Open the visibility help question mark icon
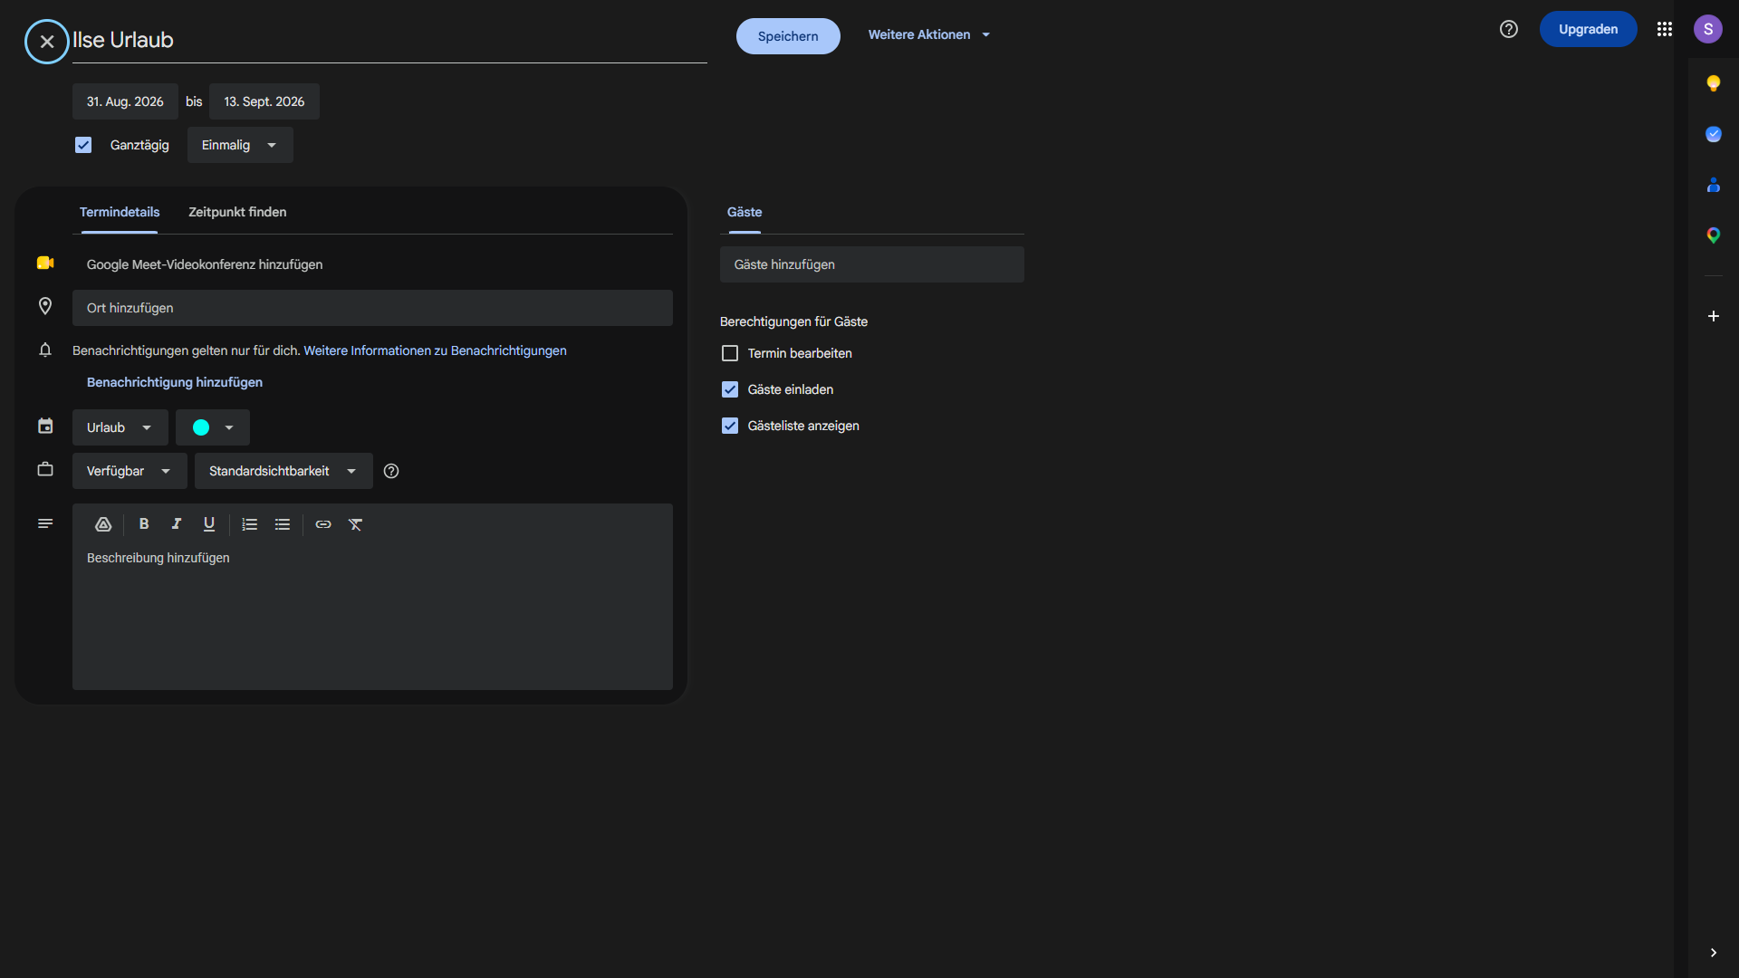The image size is (1739, 978). point(391,471)
